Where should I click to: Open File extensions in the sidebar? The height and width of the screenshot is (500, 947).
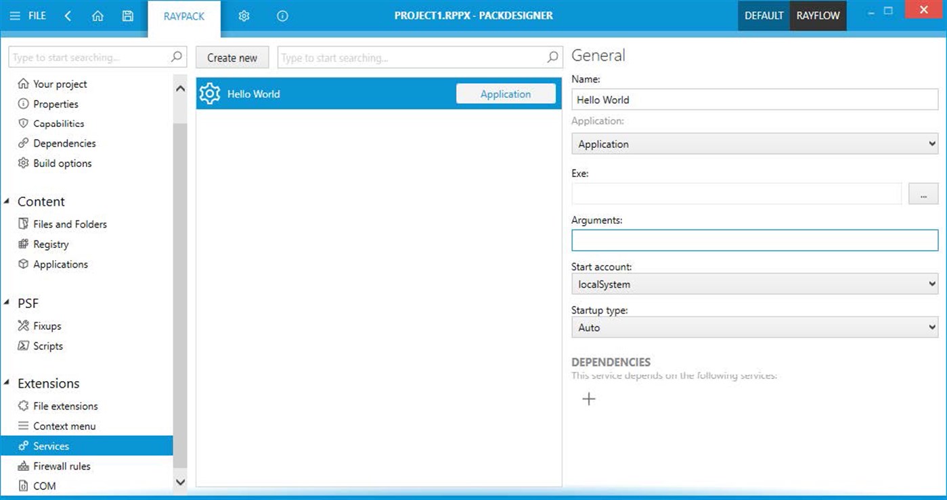66,406
